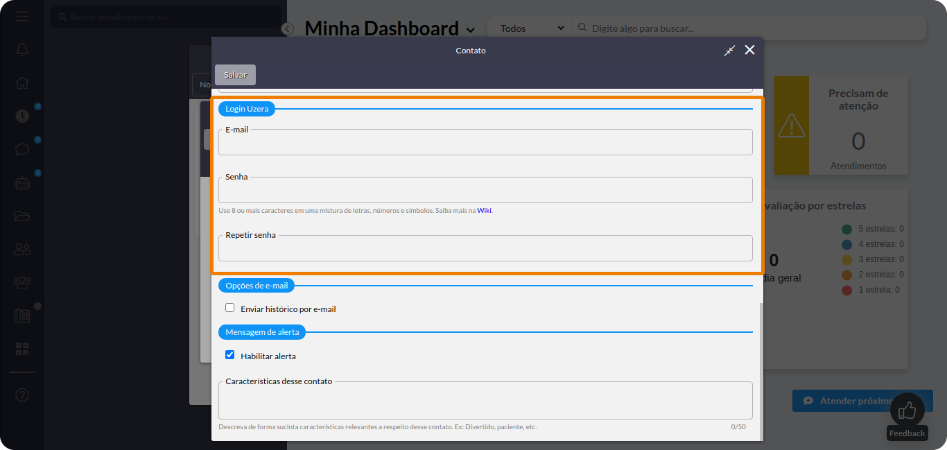947x450 pixels.
Task: Click the Mensagem de alerta section label
Action: tap(262, 332)
